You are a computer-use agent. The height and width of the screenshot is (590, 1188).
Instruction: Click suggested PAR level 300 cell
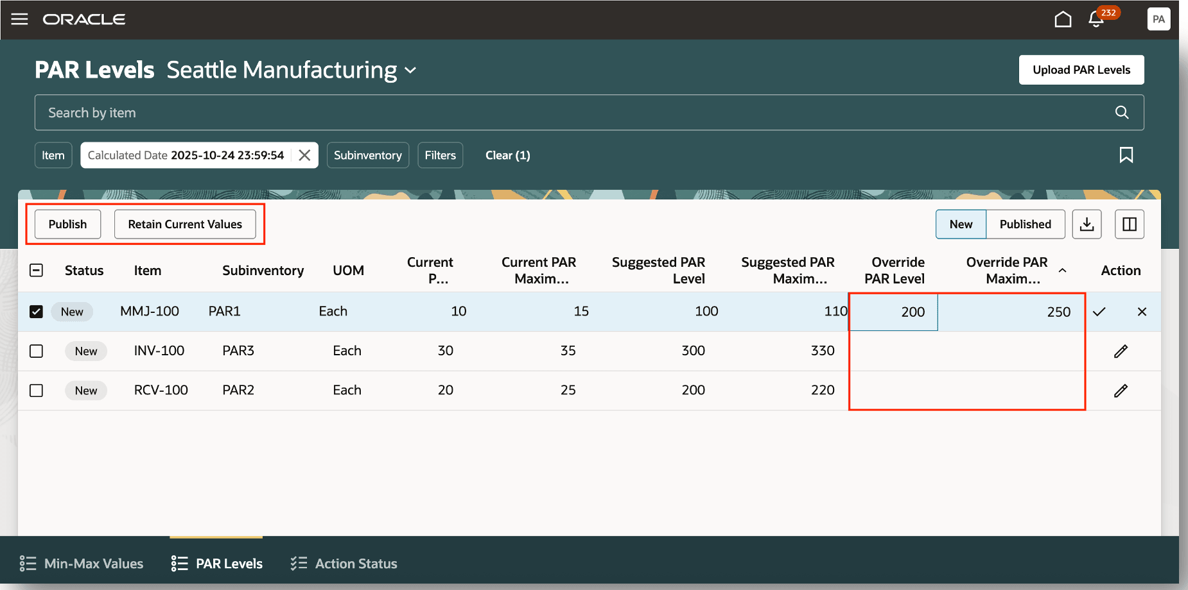pos(694,351)
